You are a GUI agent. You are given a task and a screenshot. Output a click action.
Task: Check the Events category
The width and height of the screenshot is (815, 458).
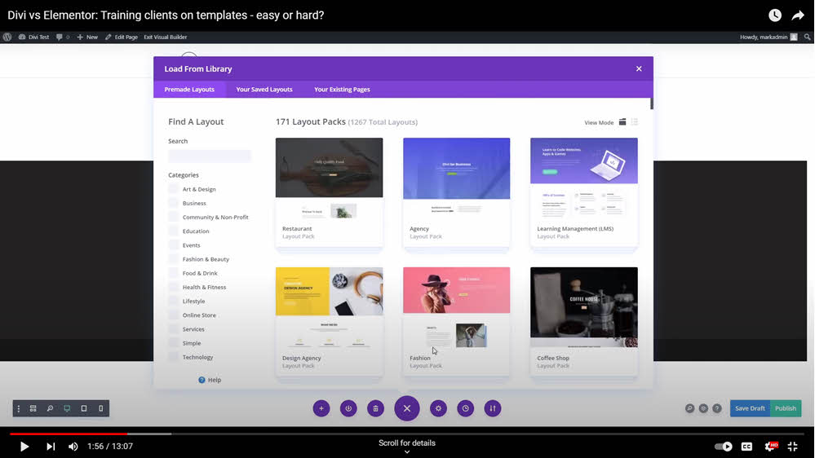pyautogui.click(x=173, y=245)
